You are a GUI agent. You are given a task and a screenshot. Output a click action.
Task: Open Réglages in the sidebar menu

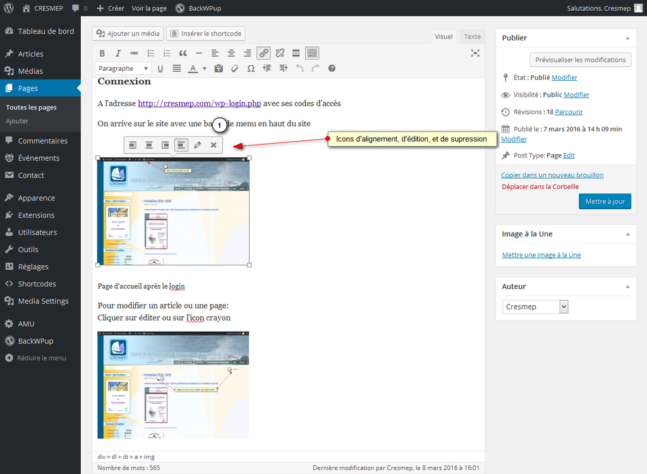pos(40,267)
